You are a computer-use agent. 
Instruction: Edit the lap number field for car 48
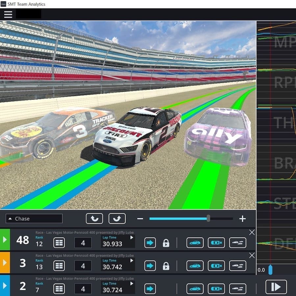[83, 243]
